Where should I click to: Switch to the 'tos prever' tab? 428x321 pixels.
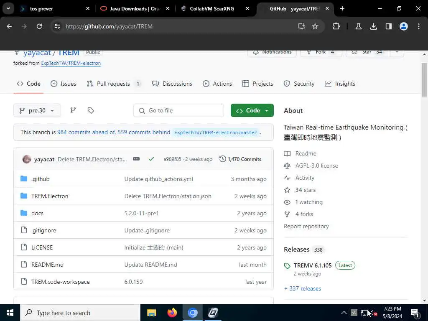pyautogui.click(x=54, y=8)
